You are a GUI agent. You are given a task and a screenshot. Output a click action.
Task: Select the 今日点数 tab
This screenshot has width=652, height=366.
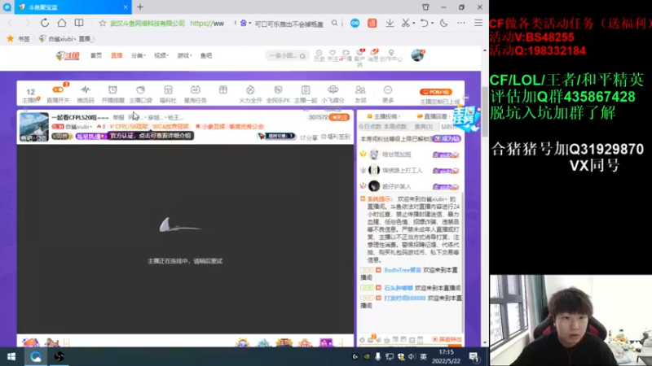pyautogui.click(x=370, y=127)
